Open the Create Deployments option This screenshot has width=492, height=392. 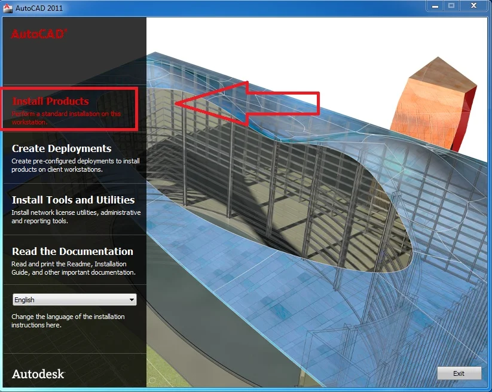(62, 148)
